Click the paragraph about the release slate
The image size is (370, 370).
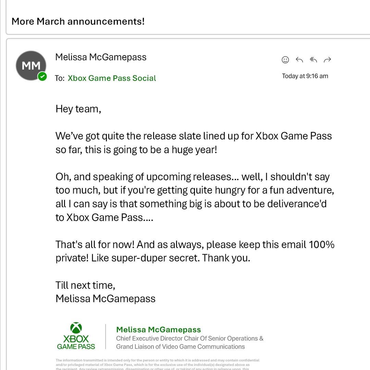pyautogui.click(x=194, y=143)
